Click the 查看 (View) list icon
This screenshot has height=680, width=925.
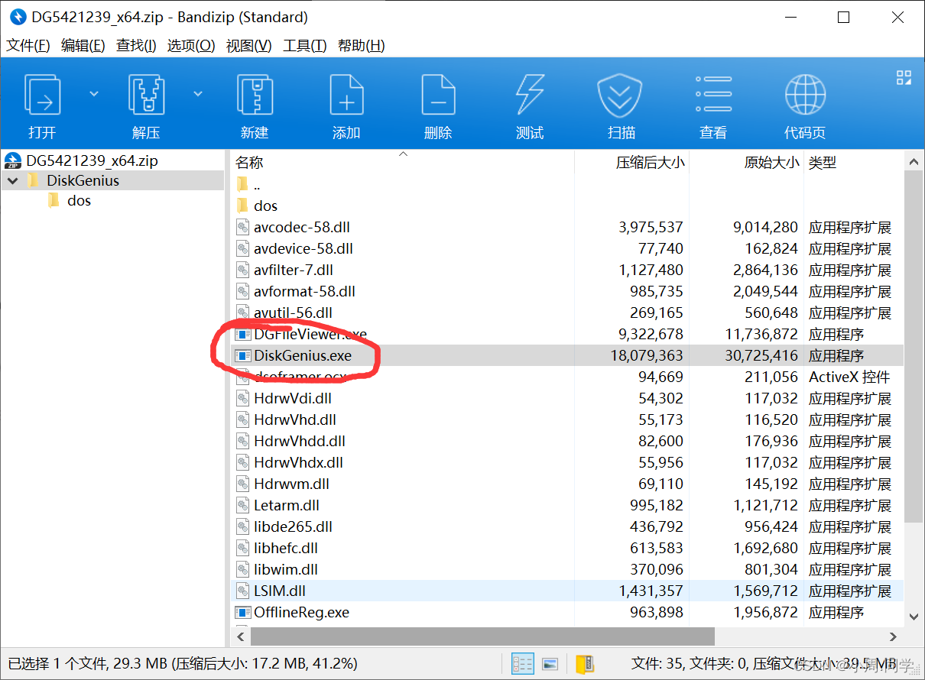click(713, 95)
